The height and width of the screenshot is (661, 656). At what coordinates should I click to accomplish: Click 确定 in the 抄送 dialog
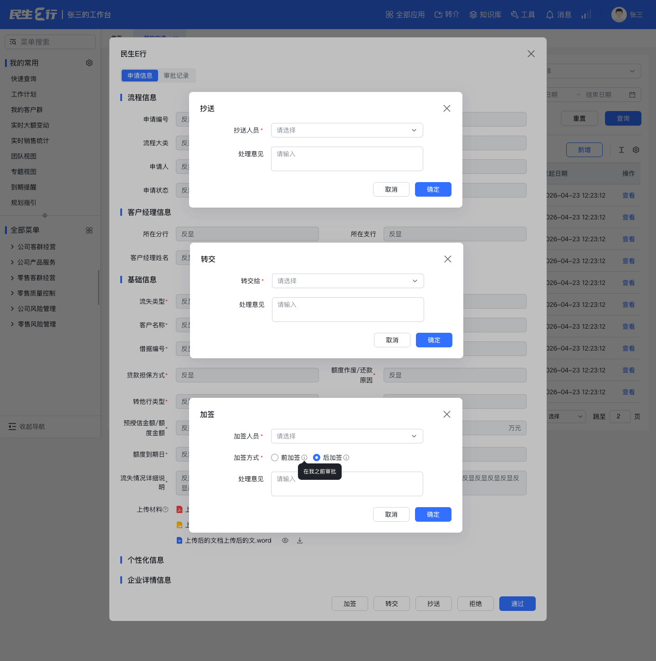tap(433, 189)
